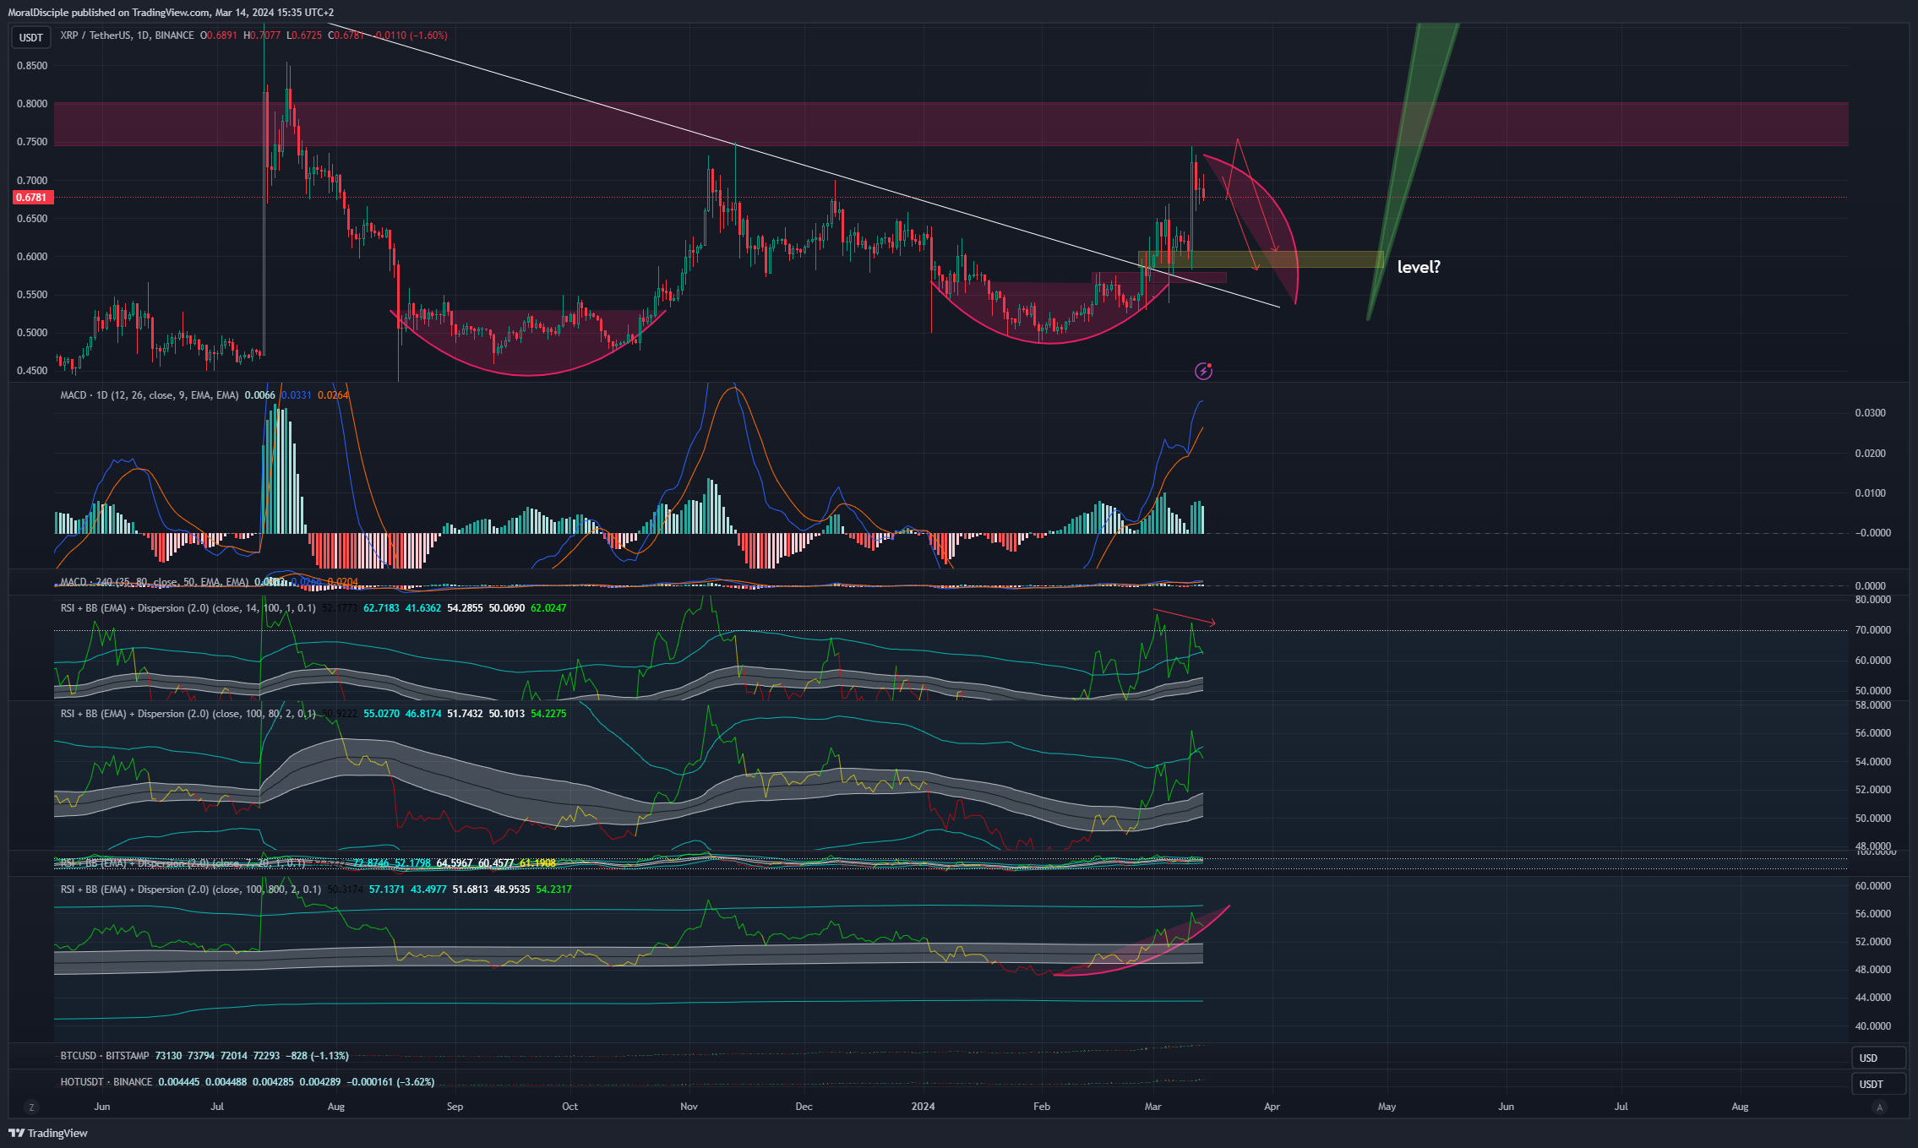Click the Jul 2023 label on time axis
1918x1148 pixels.
pyautogui.click(x=217, y=1107)
